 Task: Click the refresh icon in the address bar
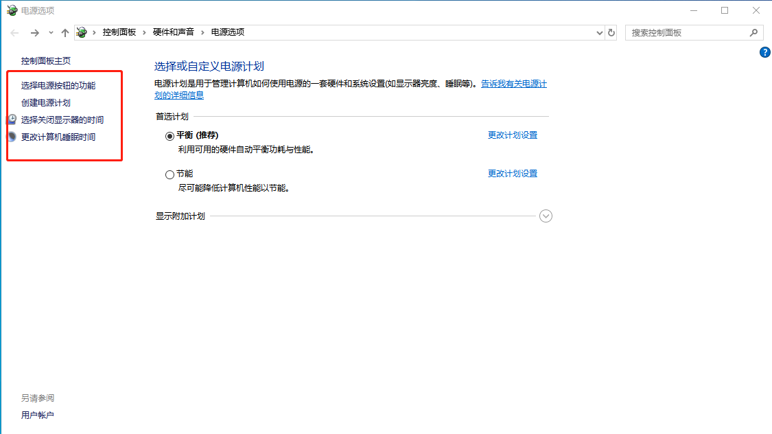tap(611, 32)
